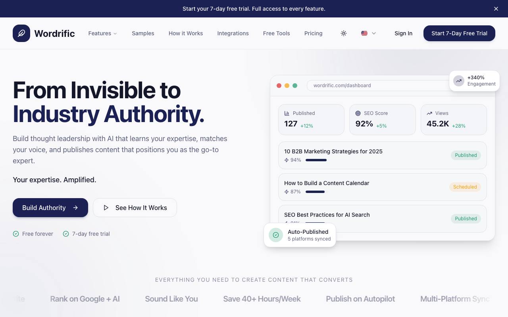Click the Published 127 stat card
Screen dimensions: 508x317
tap(311, 120)
